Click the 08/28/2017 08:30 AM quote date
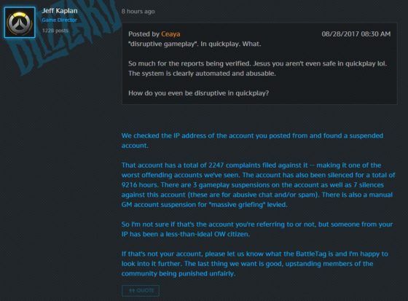Viewport: 408px width, 301px height. [x=356, y=34]
